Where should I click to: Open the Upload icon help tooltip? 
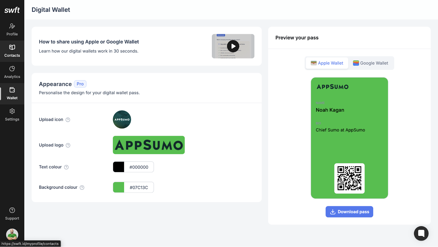point(68,120)
